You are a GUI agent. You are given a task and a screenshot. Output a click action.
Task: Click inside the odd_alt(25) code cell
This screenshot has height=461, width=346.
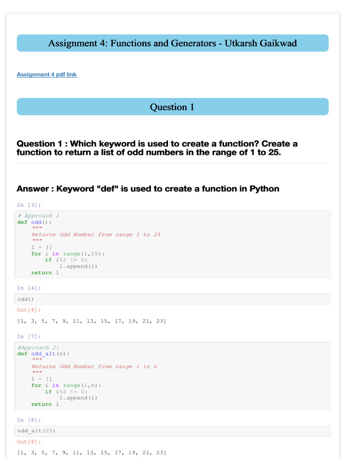coord(173,431)
